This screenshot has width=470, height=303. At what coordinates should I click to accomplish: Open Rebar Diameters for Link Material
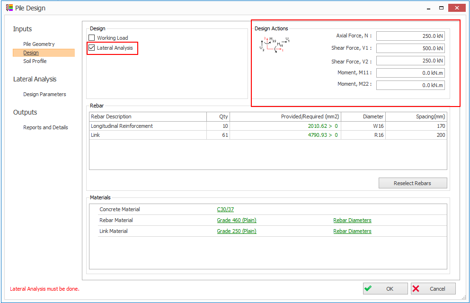point(352,231)
